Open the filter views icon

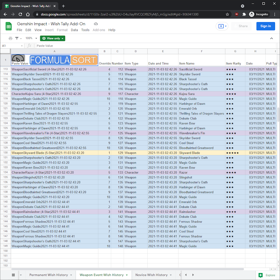17,38
